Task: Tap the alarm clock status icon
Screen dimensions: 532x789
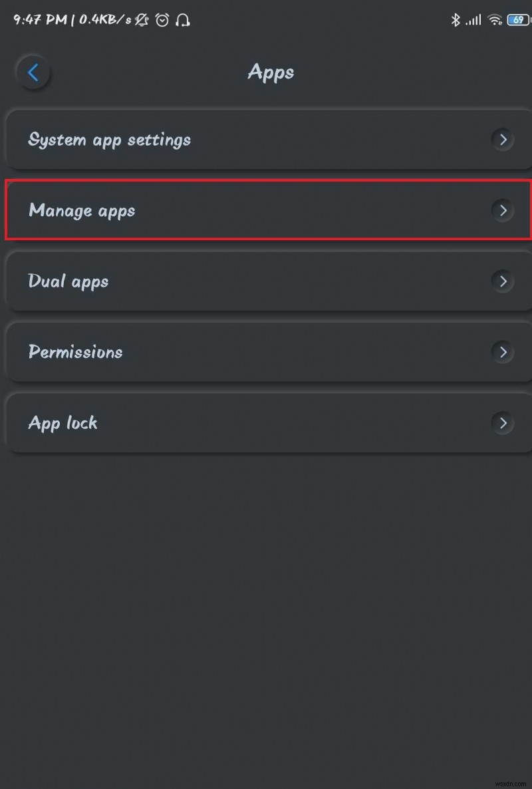Action: (x=162, y=20)
